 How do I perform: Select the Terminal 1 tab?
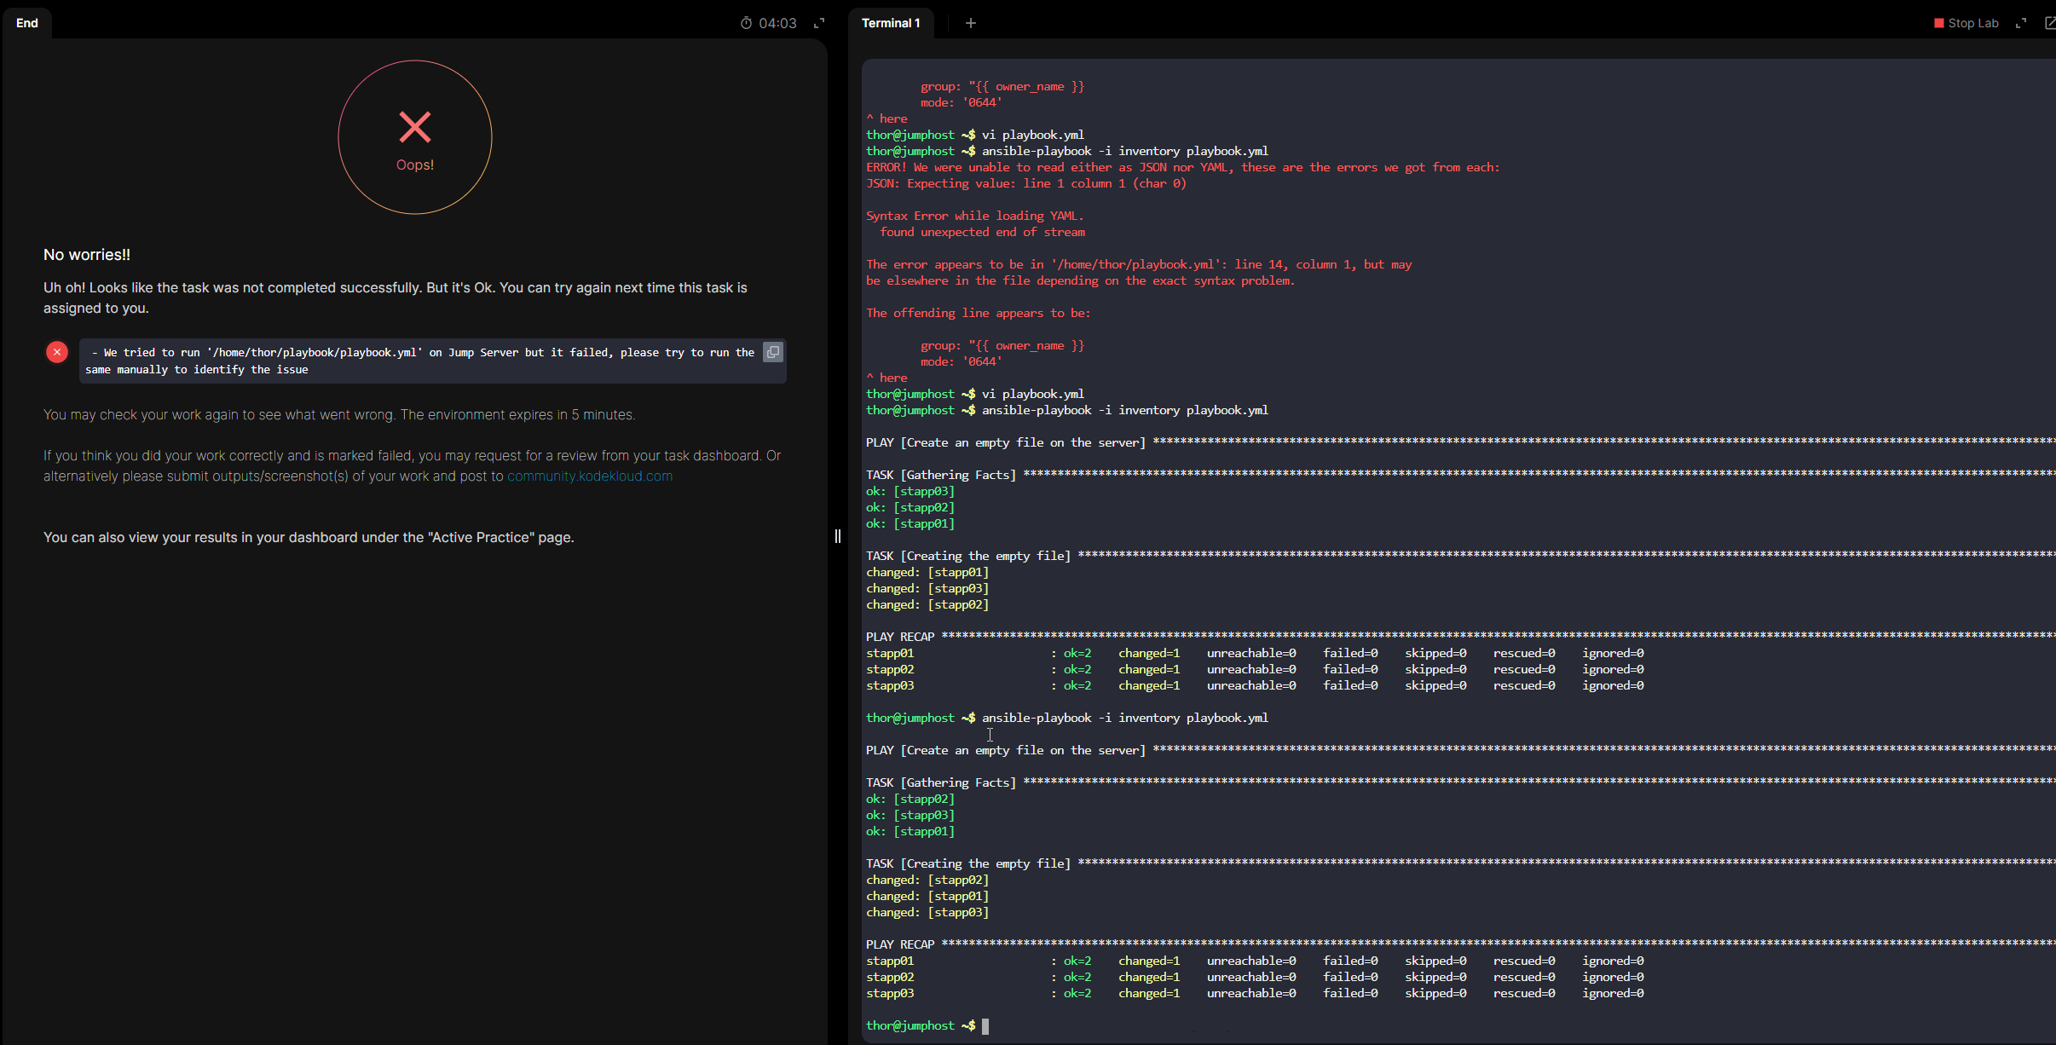click(x=891, y=23)
